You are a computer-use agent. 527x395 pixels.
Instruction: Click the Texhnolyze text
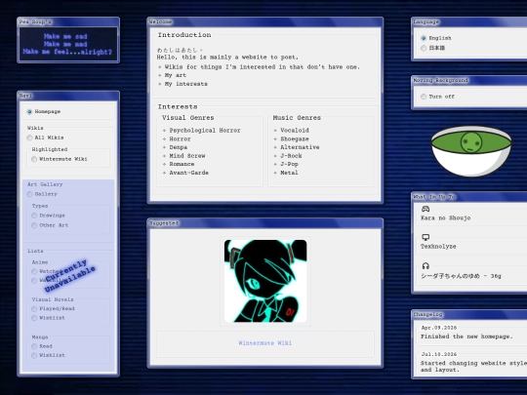pos(438,247)
